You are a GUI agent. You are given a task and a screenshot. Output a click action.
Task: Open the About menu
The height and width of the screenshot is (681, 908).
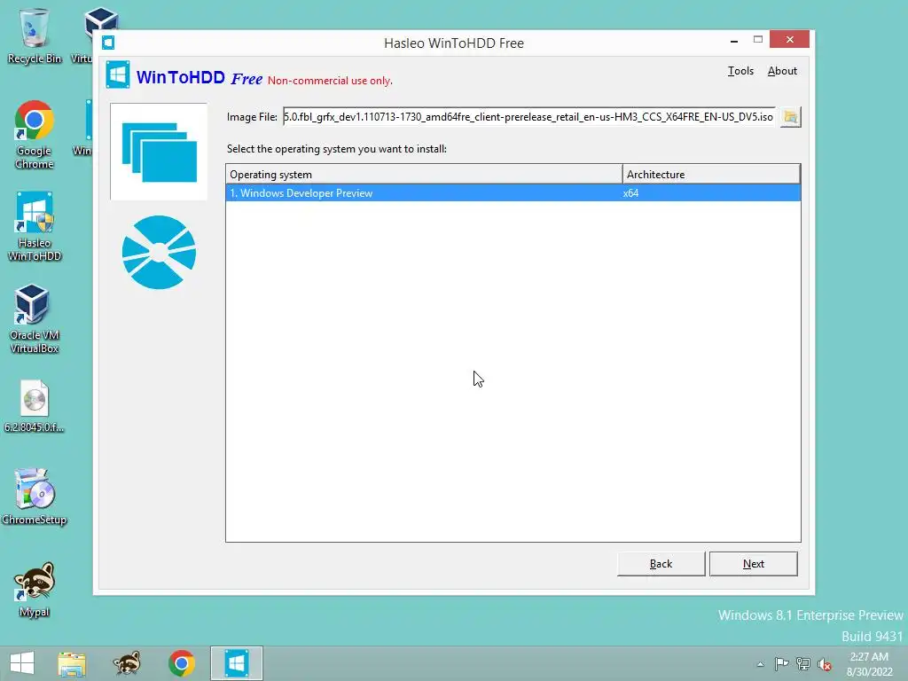click(782, 71)
